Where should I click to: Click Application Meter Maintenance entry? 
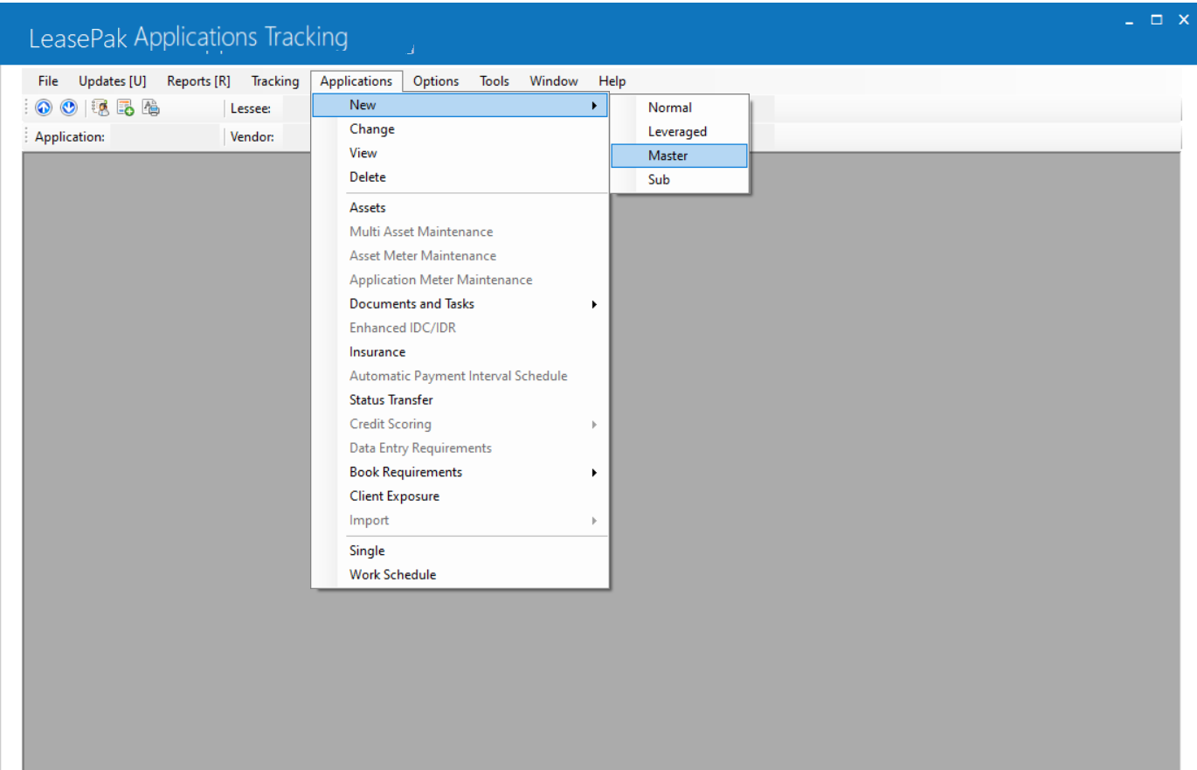(460, 281)
